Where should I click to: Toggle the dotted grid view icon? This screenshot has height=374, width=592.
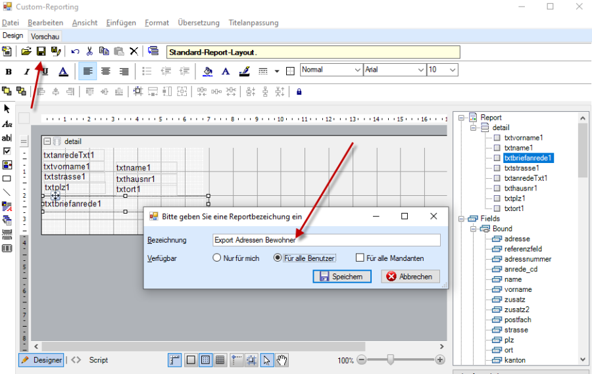coord(205,360)
